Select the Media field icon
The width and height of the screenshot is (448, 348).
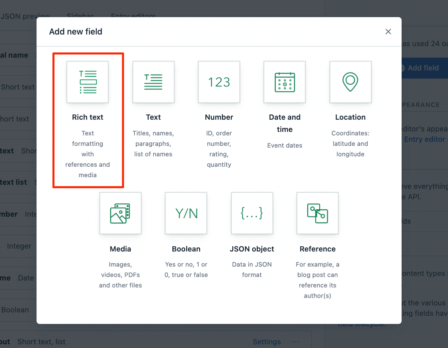pos(120,213)
